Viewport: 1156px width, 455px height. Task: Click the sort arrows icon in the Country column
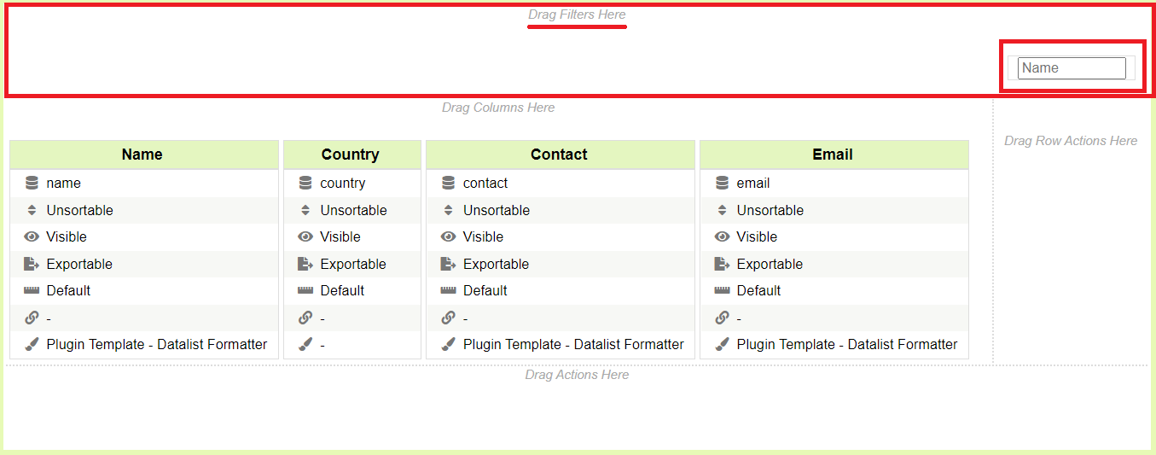click(305, 210)
